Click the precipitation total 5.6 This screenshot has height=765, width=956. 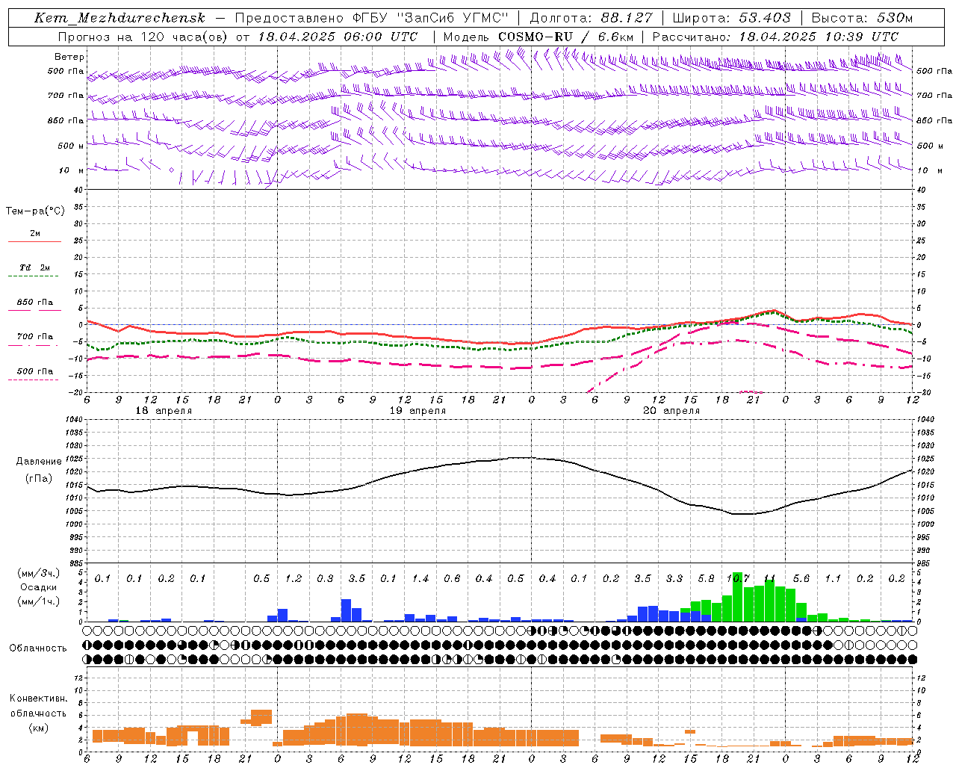(801, 579)
